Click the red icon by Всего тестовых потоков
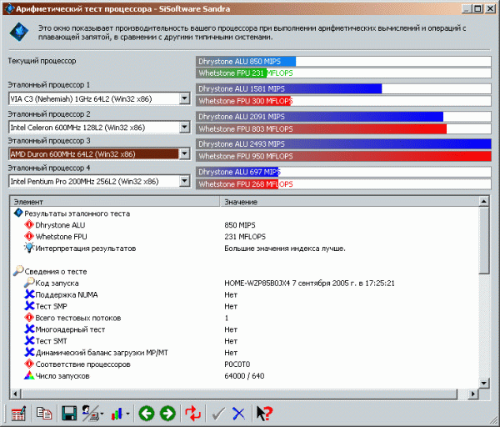 29,318
